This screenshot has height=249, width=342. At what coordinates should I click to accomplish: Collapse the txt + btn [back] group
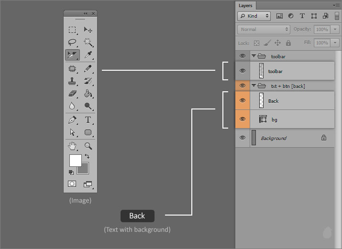(254, 86)
